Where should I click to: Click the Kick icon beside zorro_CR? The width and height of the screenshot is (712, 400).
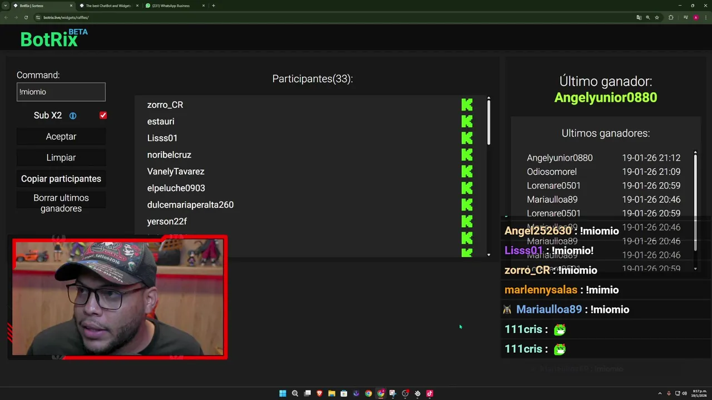(x=467, y=104)
